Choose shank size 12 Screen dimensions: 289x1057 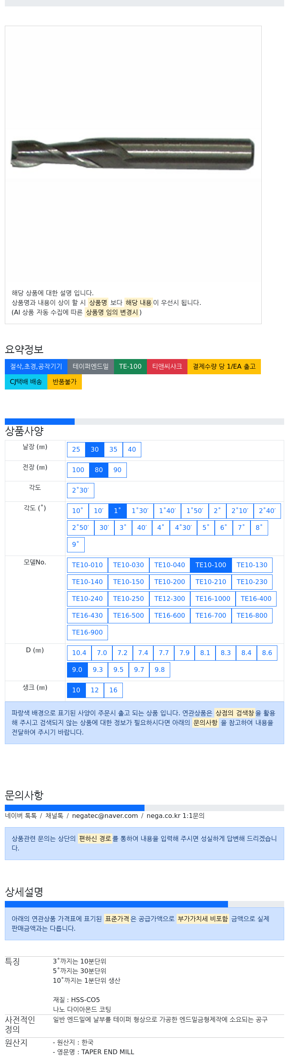click(95, 690)
